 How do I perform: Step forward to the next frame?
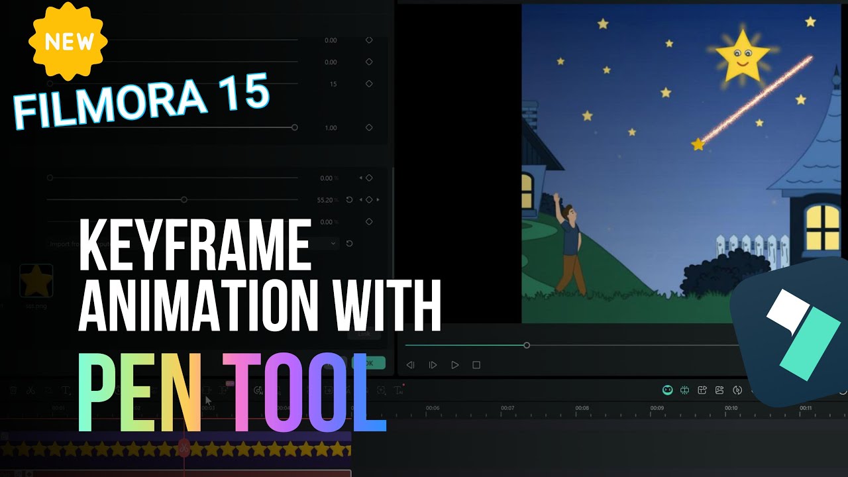click(433, 365)
